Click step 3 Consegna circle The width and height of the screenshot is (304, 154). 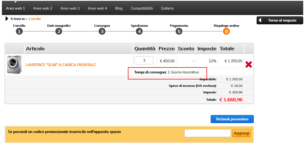pyautogui.click(x=102, y=31)
